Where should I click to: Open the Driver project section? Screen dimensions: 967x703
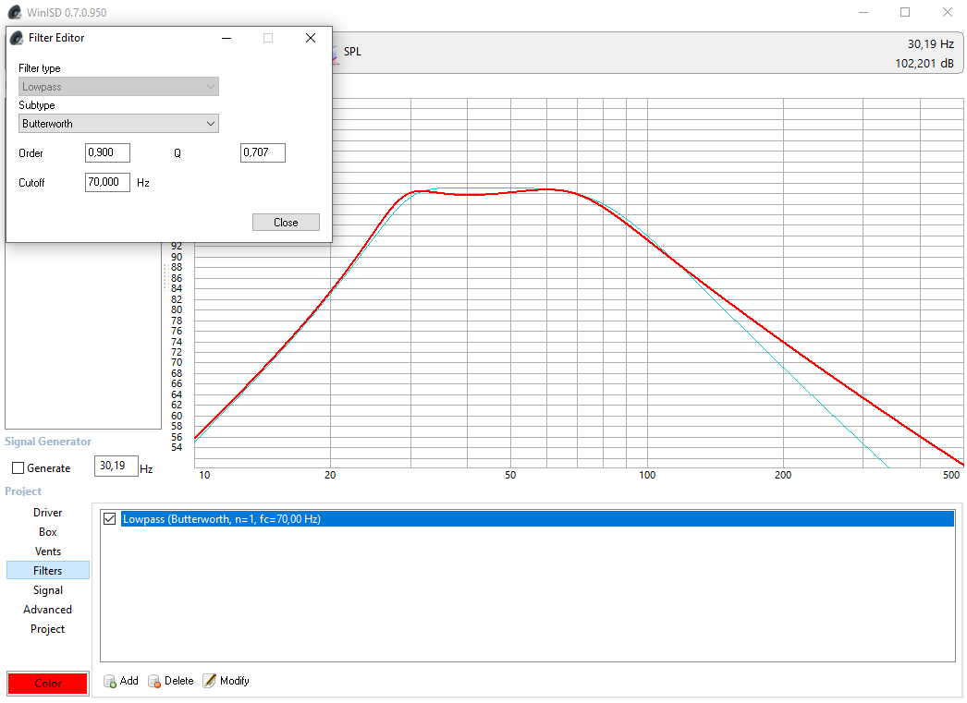click(48, 513)
